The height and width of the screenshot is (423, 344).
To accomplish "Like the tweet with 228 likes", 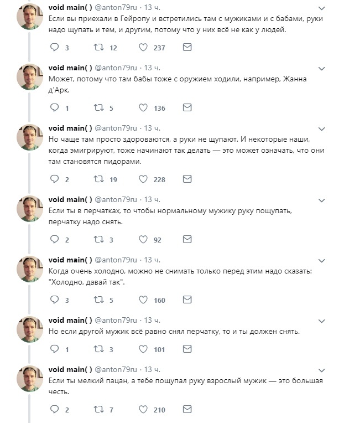I will tap(143, 179).
